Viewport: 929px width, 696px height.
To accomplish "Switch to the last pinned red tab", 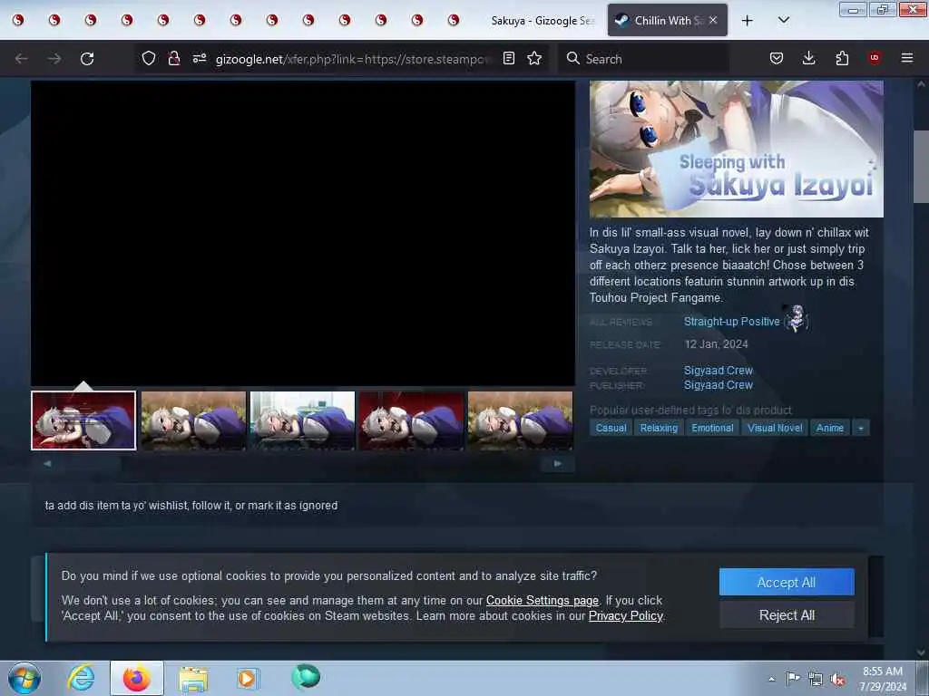I will pyautogui.click(x=454, y=20).
